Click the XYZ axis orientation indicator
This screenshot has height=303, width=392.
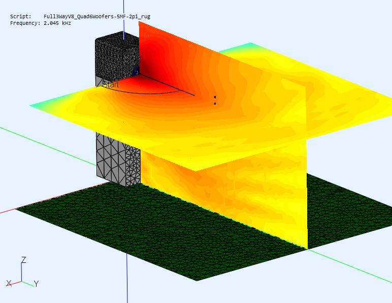click(22, 272)
